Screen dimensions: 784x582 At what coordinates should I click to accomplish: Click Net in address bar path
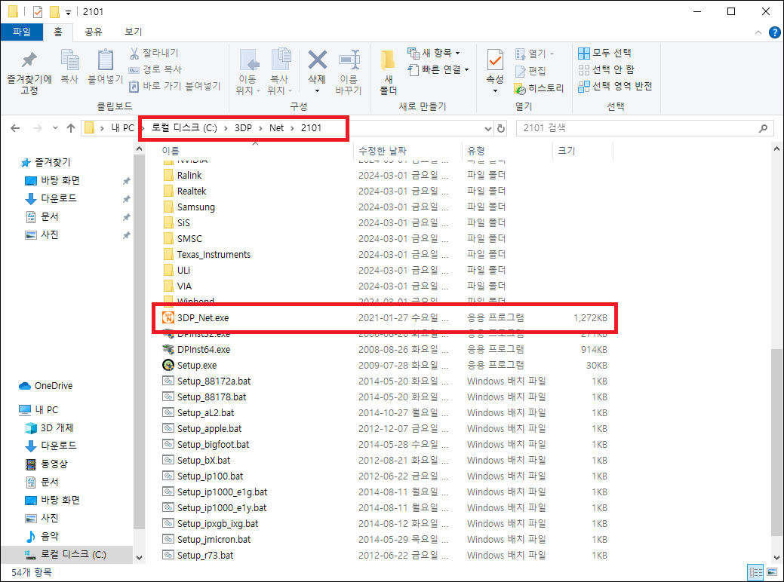click(276, 128)
